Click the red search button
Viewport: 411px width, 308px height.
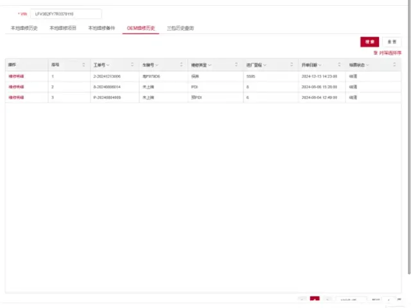click(x=370, y=42)
